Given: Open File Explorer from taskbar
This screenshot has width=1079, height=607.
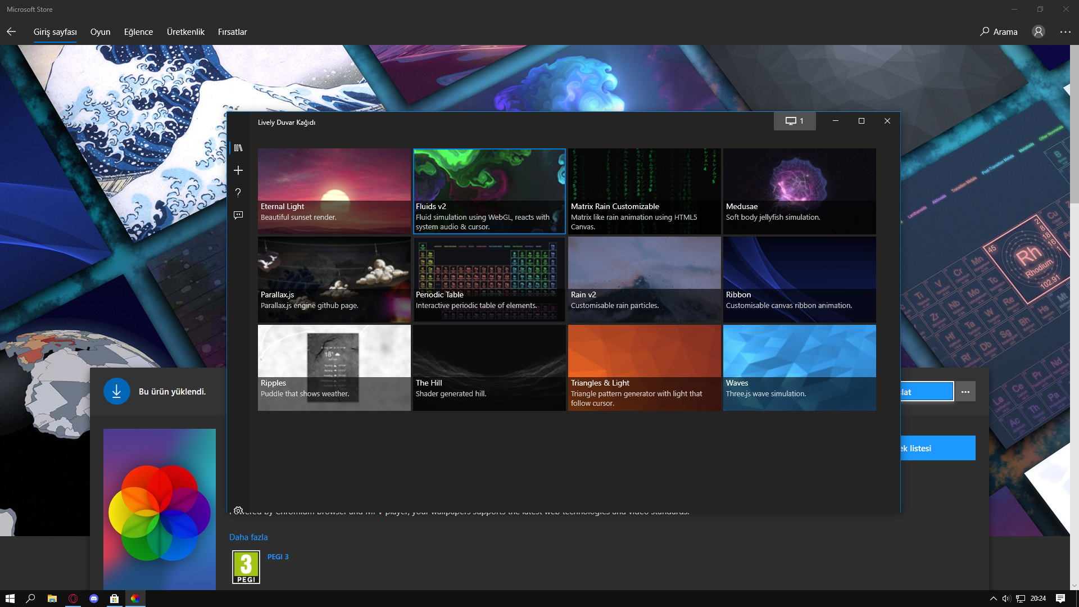Looking at the screenshot, I should click(52, 599).
